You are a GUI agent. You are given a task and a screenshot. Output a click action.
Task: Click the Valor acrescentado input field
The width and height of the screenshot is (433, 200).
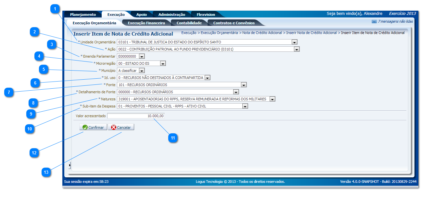136,116
